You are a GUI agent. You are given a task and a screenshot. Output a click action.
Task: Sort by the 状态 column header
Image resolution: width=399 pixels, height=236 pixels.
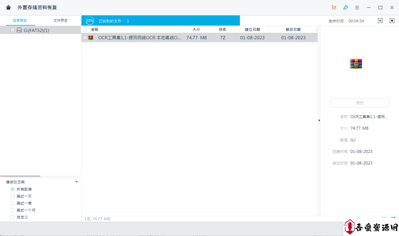pos(222,30)
